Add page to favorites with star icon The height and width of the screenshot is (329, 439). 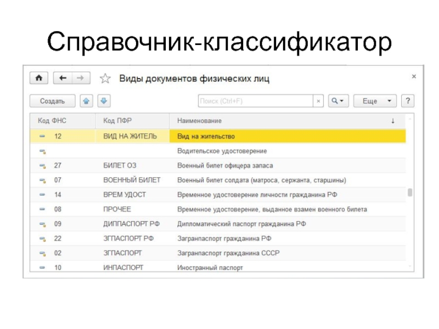click(105, 79)
